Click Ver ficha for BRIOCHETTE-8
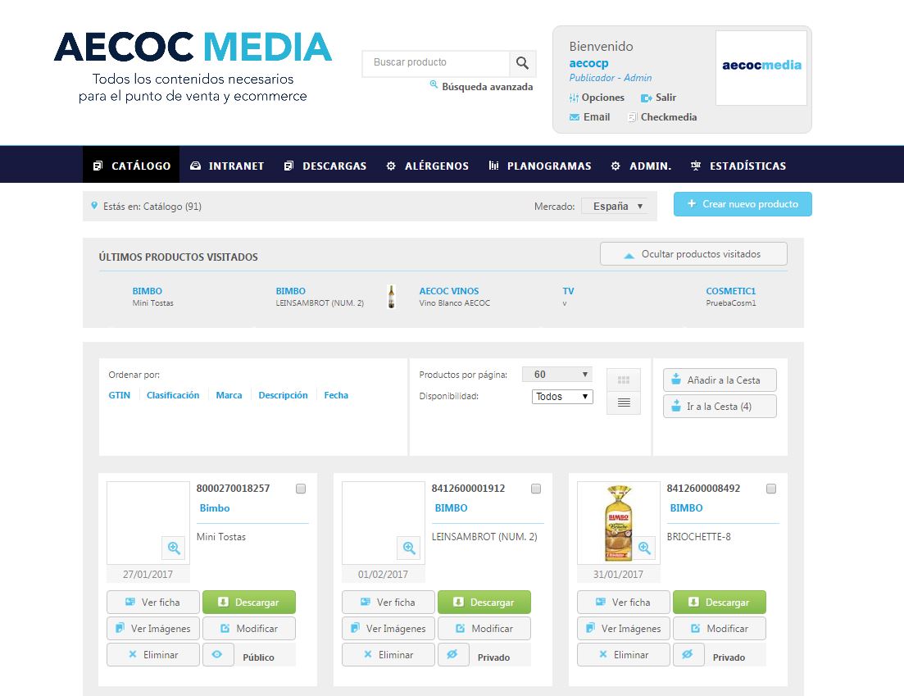 pyautogui.click(x=624, y=602)
